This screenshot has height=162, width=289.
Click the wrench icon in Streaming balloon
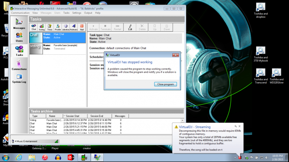[x=236, y=126]
